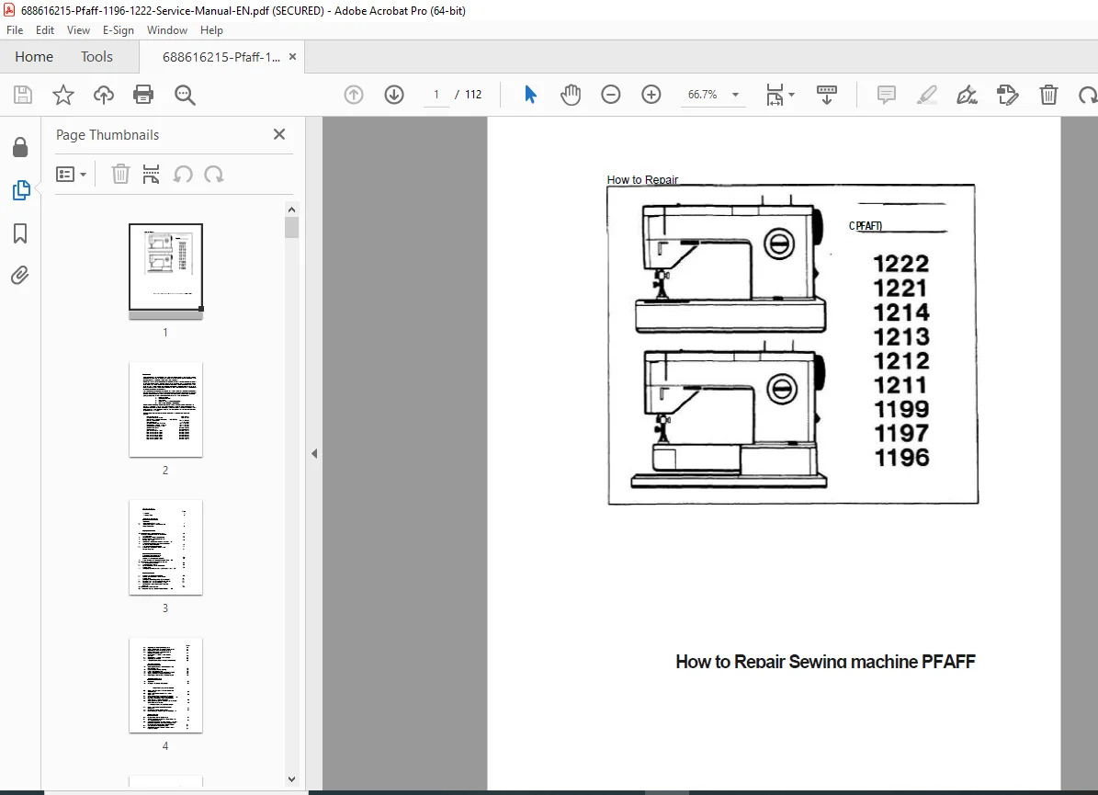Click the page number input field

coord(436,95)
